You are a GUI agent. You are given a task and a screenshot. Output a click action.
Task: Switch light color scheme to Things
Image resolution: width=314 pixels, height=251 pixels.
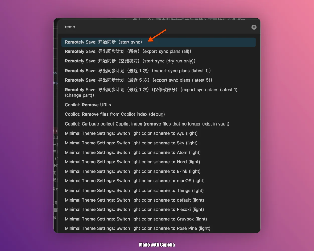[159, 191]
